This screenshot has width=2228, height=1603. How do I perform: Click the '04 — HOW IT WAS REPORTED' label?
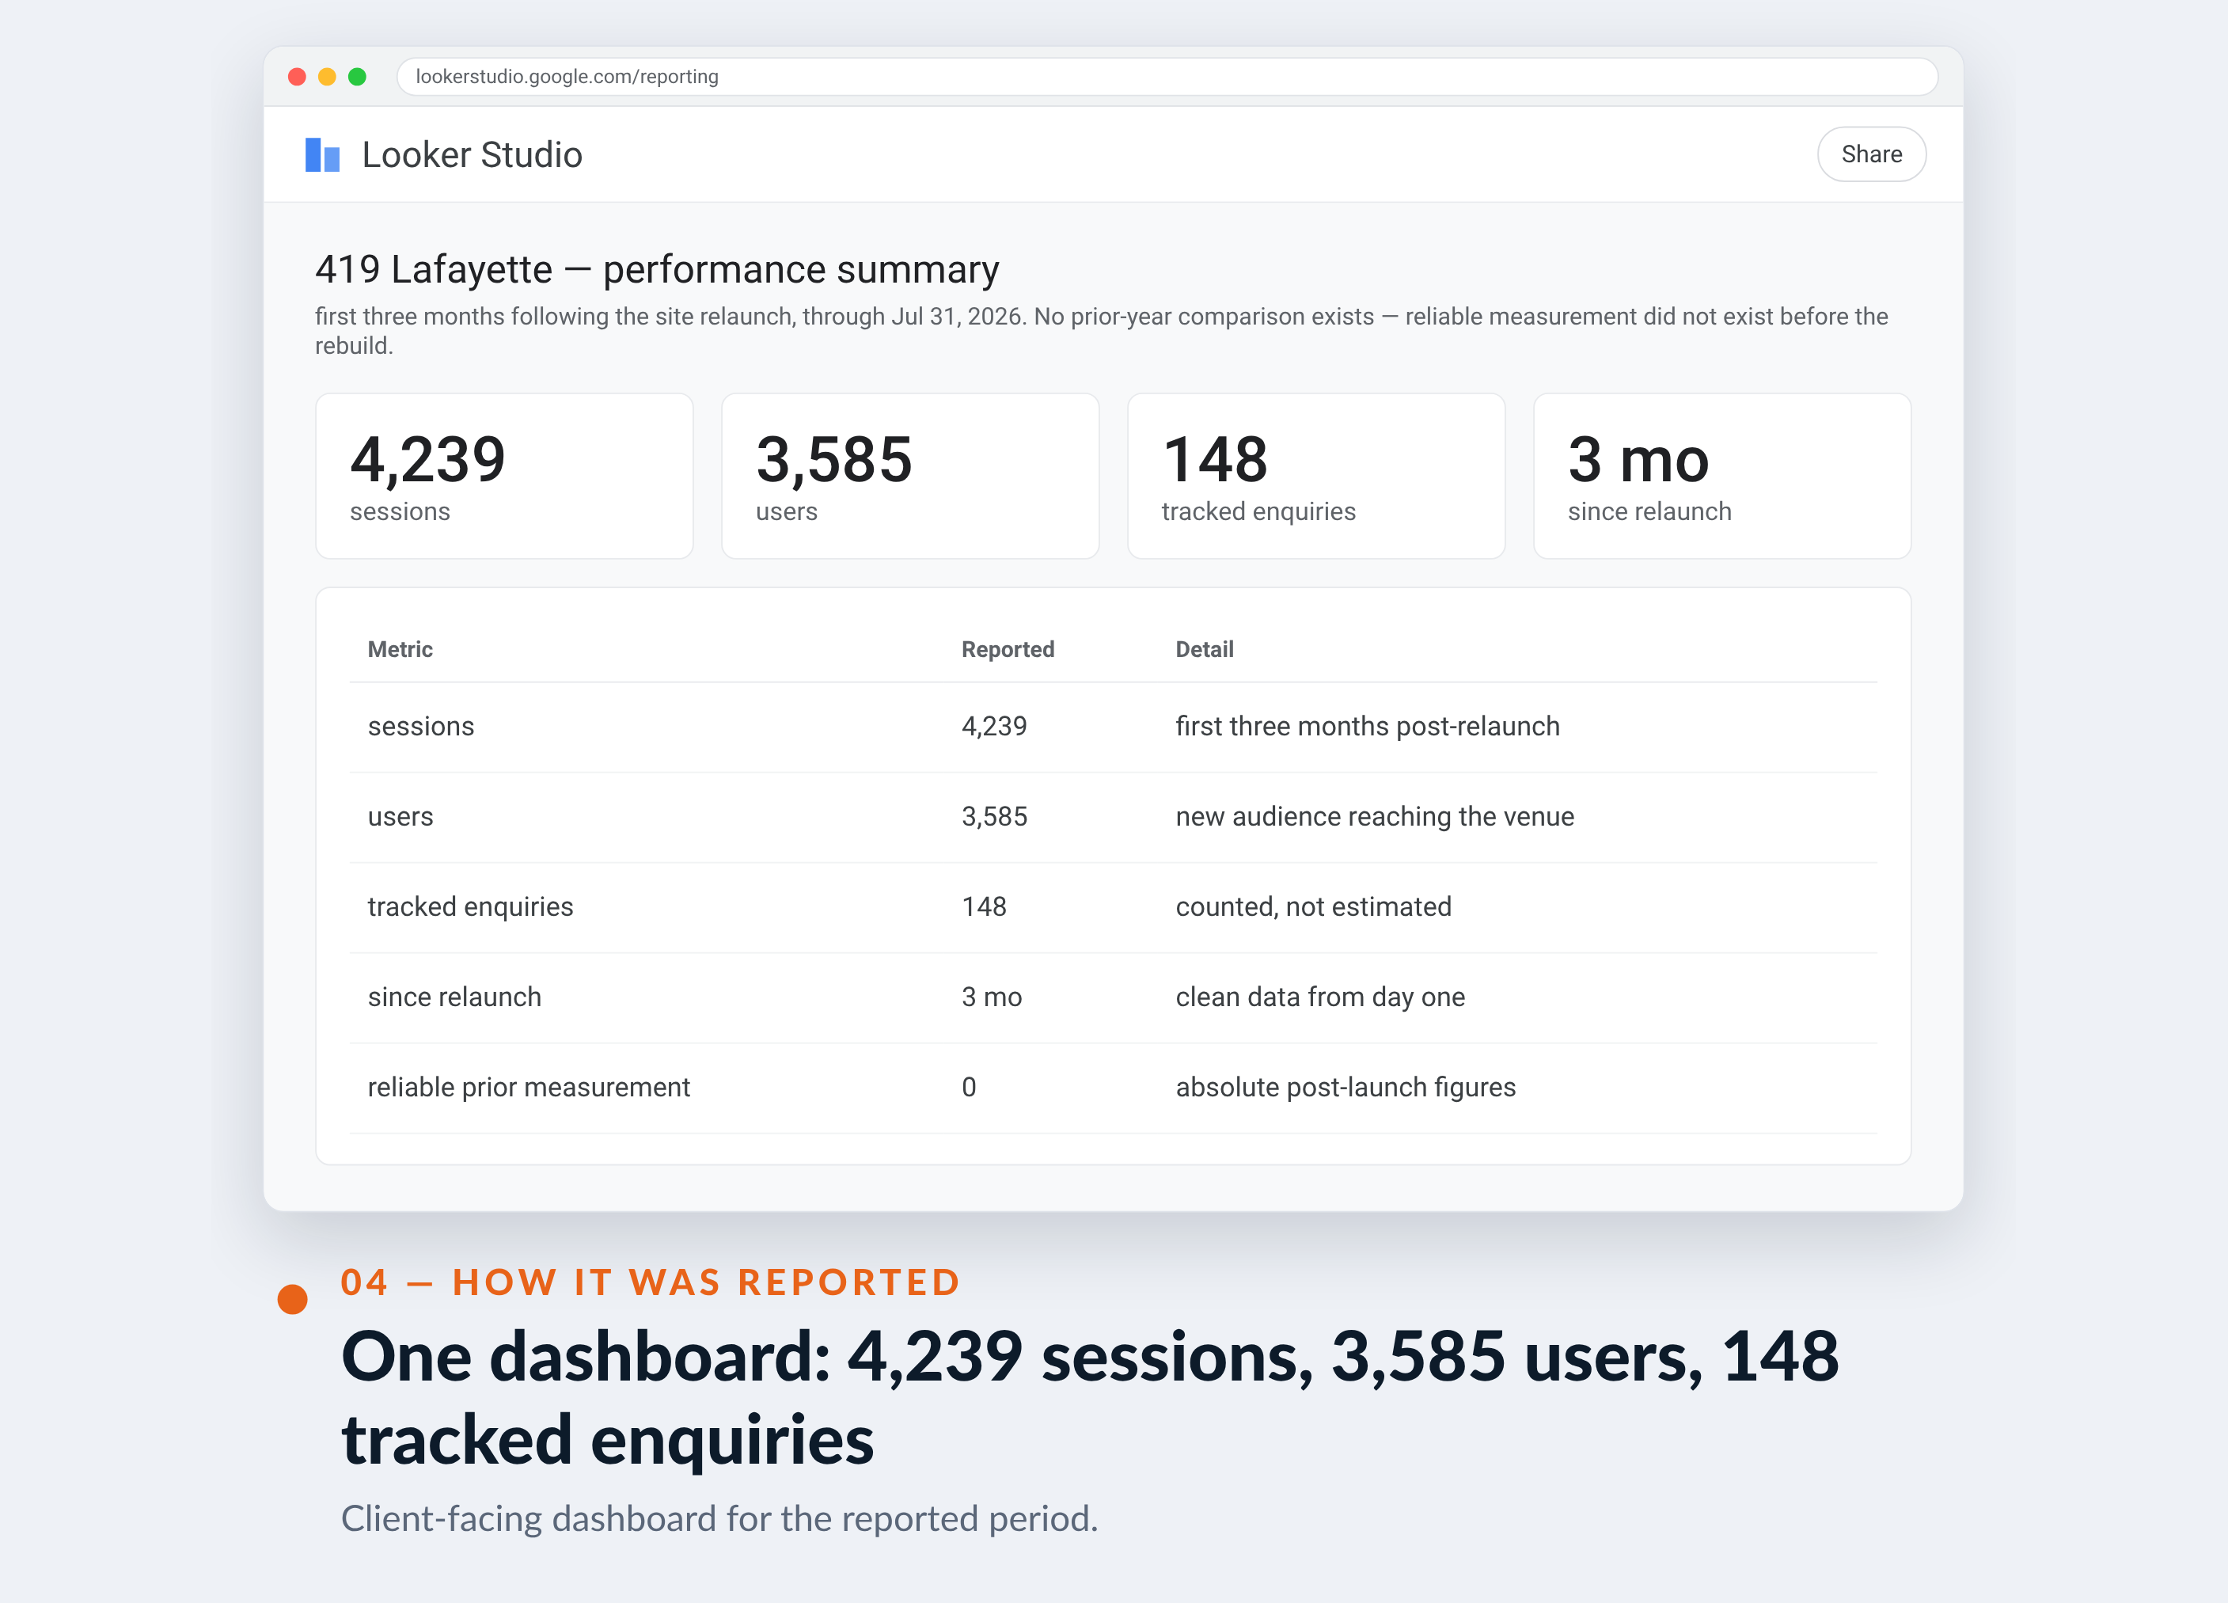pos(649,1282)
